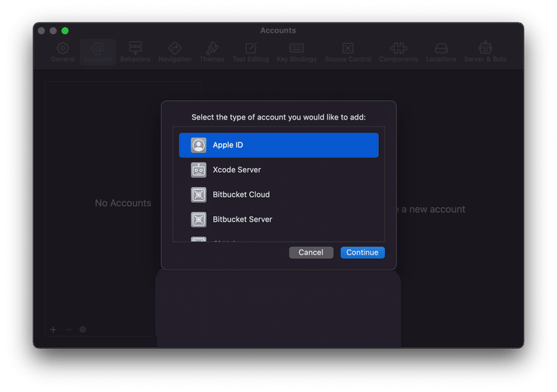Open the account actions gear menu
557x392 pixels.
[x=83, y=329]
